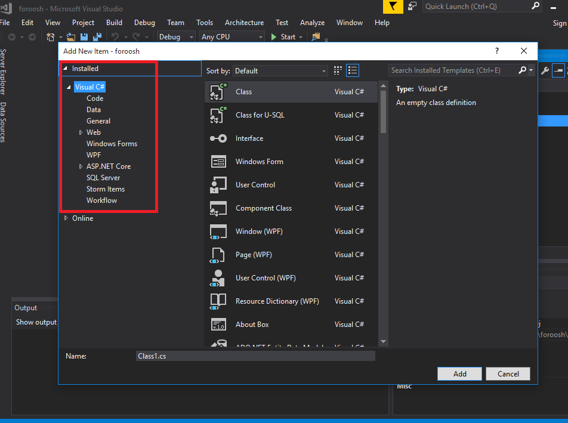Click the feedback icon beside Quick Launch

412,6
